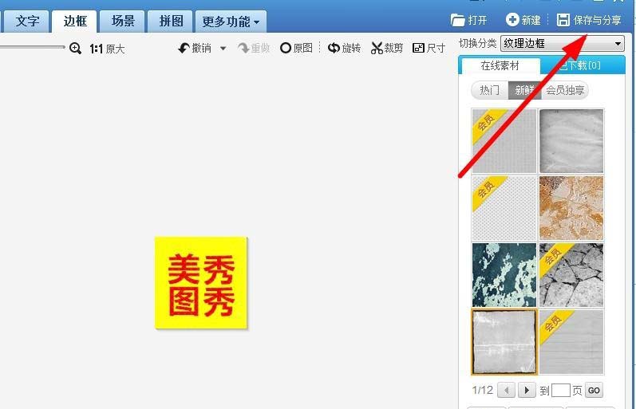636x409 pixels.
Task: Click the 裁剪 scissors icon
Action: pos(377,49)
